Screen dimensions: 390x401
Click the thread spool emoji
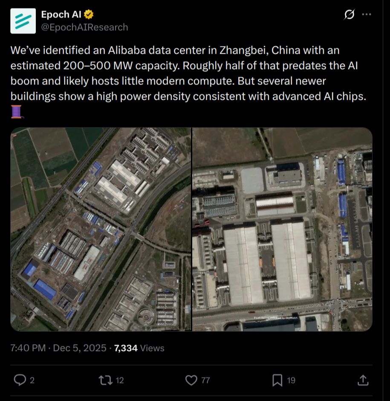tap(17, 112)
